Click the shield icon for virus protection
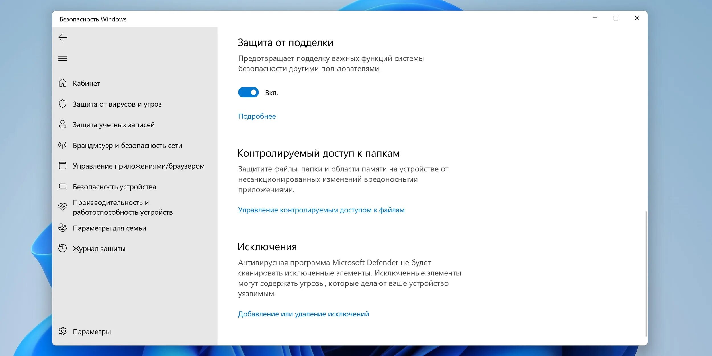The width and height of the screenshot is (712, 356). pyautogui.click(x=62, y=104)
